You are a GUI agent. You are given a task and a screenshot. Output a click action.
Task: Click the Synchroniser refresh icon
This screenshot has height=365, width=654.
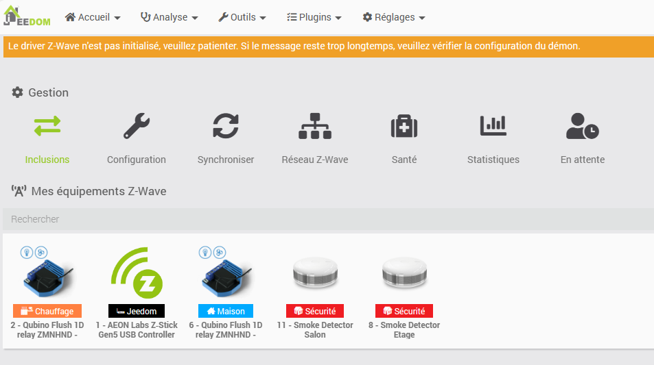click(x=226, y=126)
